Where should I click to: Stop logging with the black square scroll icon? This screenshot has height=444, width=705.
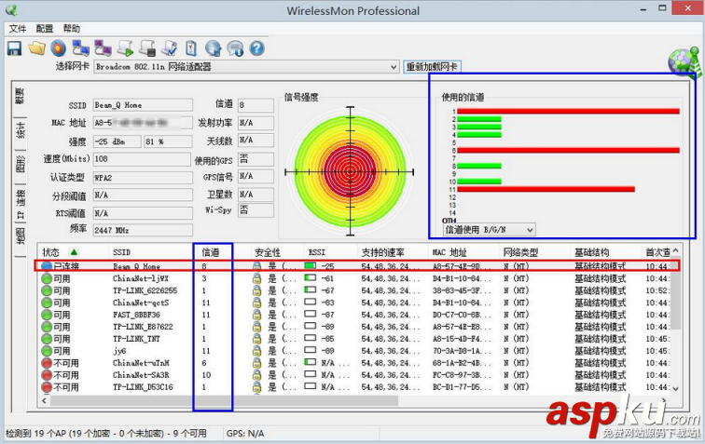click(147, 48)
